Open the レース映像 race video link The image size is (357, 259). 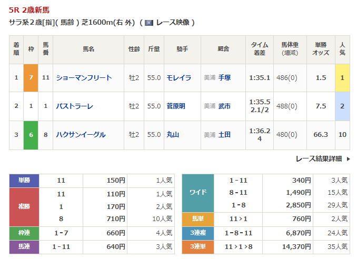173,23
